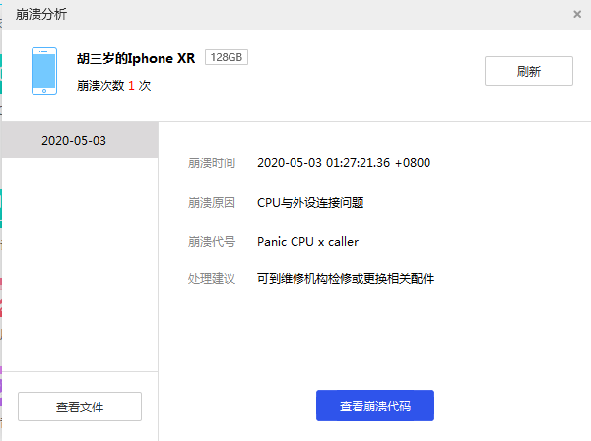Screen dimensions: 591x441
Task: Click the empty area below the 2020-05-03 entry
Action: [79, 266]
